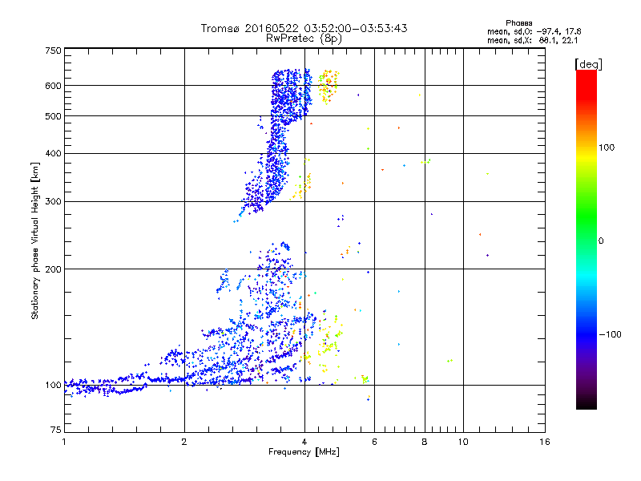
Task: Click the y-axis '600' tick label
Action: pos(53,86)
